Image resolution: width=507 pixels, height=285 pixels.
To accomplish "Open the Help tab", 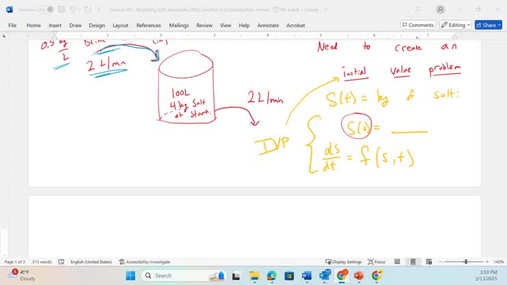I will coord(244,25).
